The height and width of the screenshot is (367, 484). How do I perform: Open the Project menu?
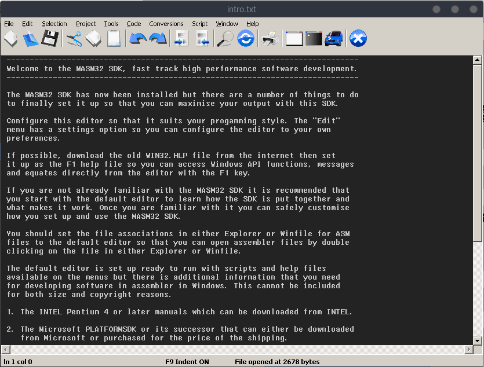pos(86,24)
